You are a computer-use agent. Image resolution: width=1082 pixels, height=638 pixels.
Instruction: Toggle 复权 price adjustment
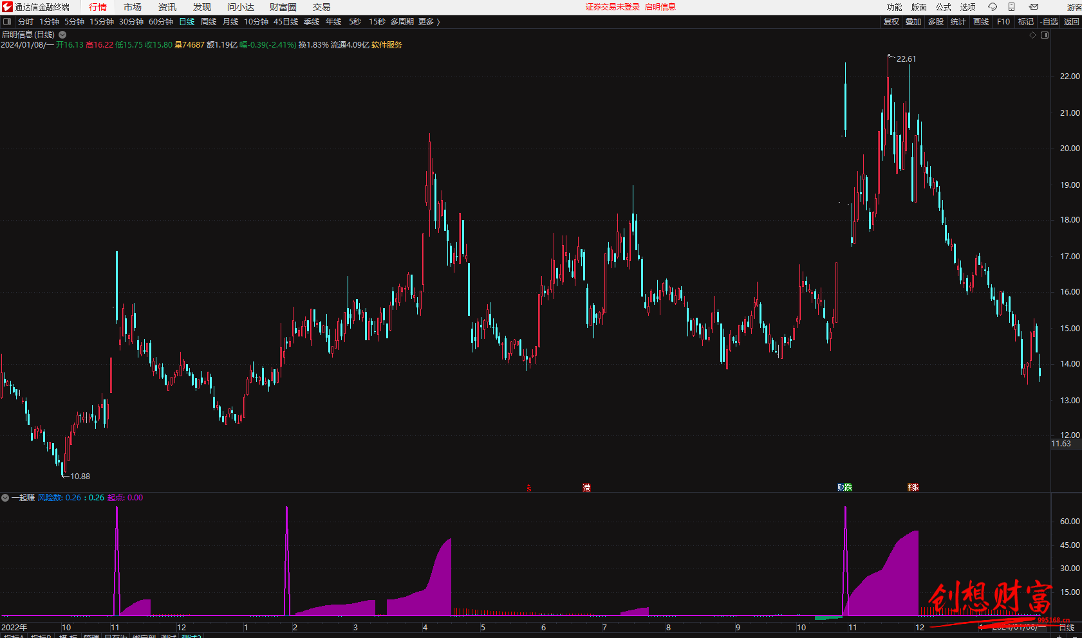[891, 22]
